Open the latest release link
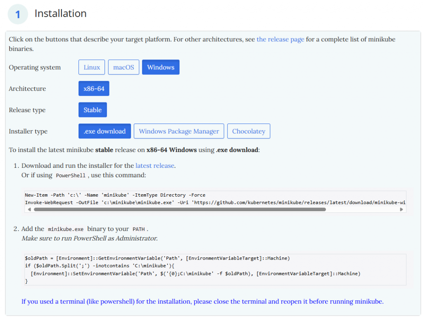The width and height of the screenshot is (423, 319). click(155, 166)
